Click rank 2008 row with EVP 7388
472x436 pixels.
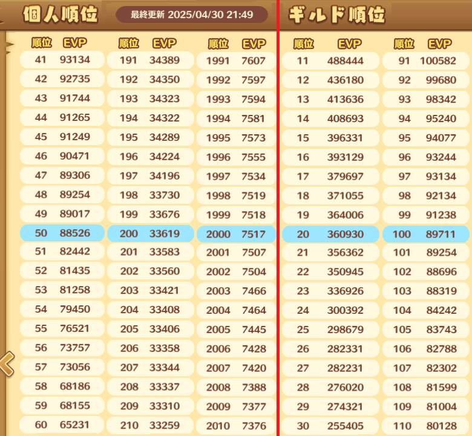[x=236, y=387]
